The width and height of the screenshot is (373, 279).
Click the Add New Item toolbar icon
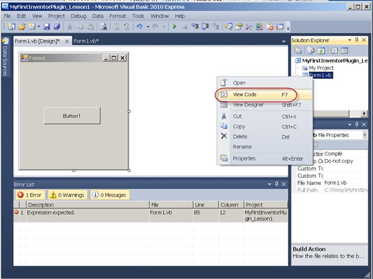[31, 27]
